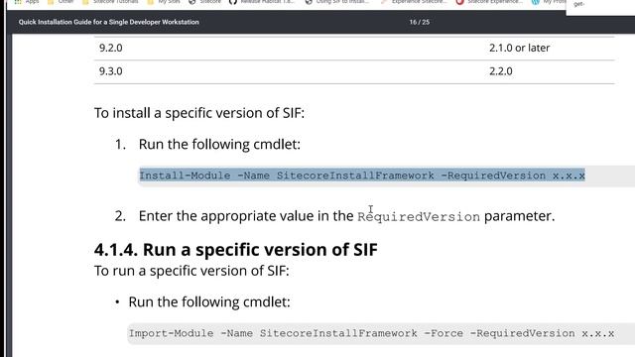
Task: Click the PDF title Quick Installation Guide
Action: (x=108, y=22)
